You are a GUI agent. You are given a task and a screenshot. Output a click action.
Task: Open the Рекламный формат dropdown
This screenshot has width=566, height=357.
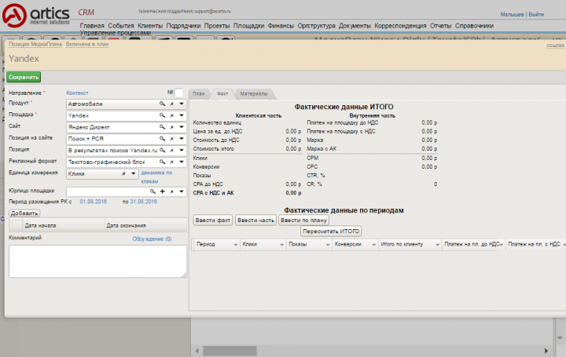[182, 162]
